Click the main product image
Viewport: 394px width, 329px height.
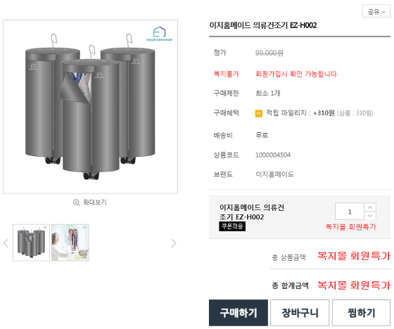[x=91, y=107]
